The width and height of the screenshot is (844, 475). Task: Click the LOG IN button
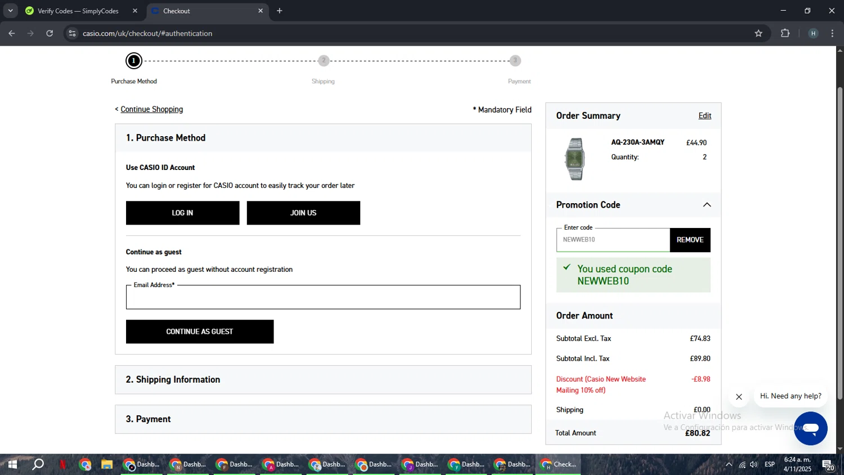coord(183,213)
